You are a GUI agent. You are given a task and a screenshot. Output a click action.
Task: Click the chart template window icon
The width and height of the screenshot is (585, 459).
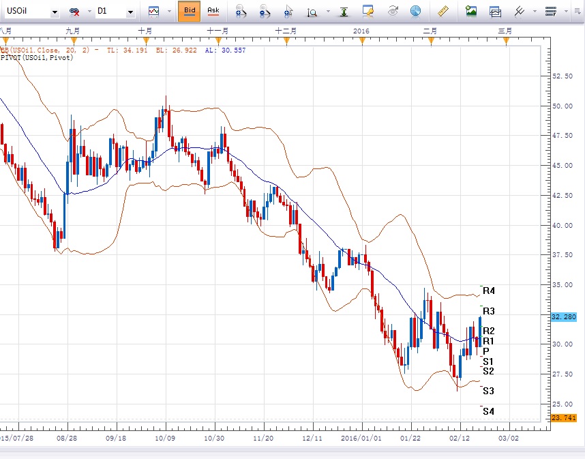tap(495, 12)
